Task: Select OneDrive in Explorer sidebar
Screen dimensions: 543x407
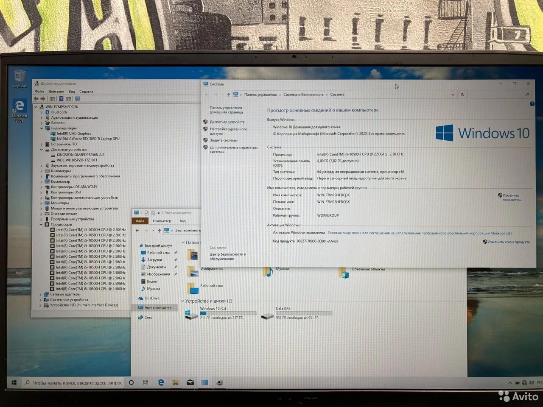Action: point(152,298)
